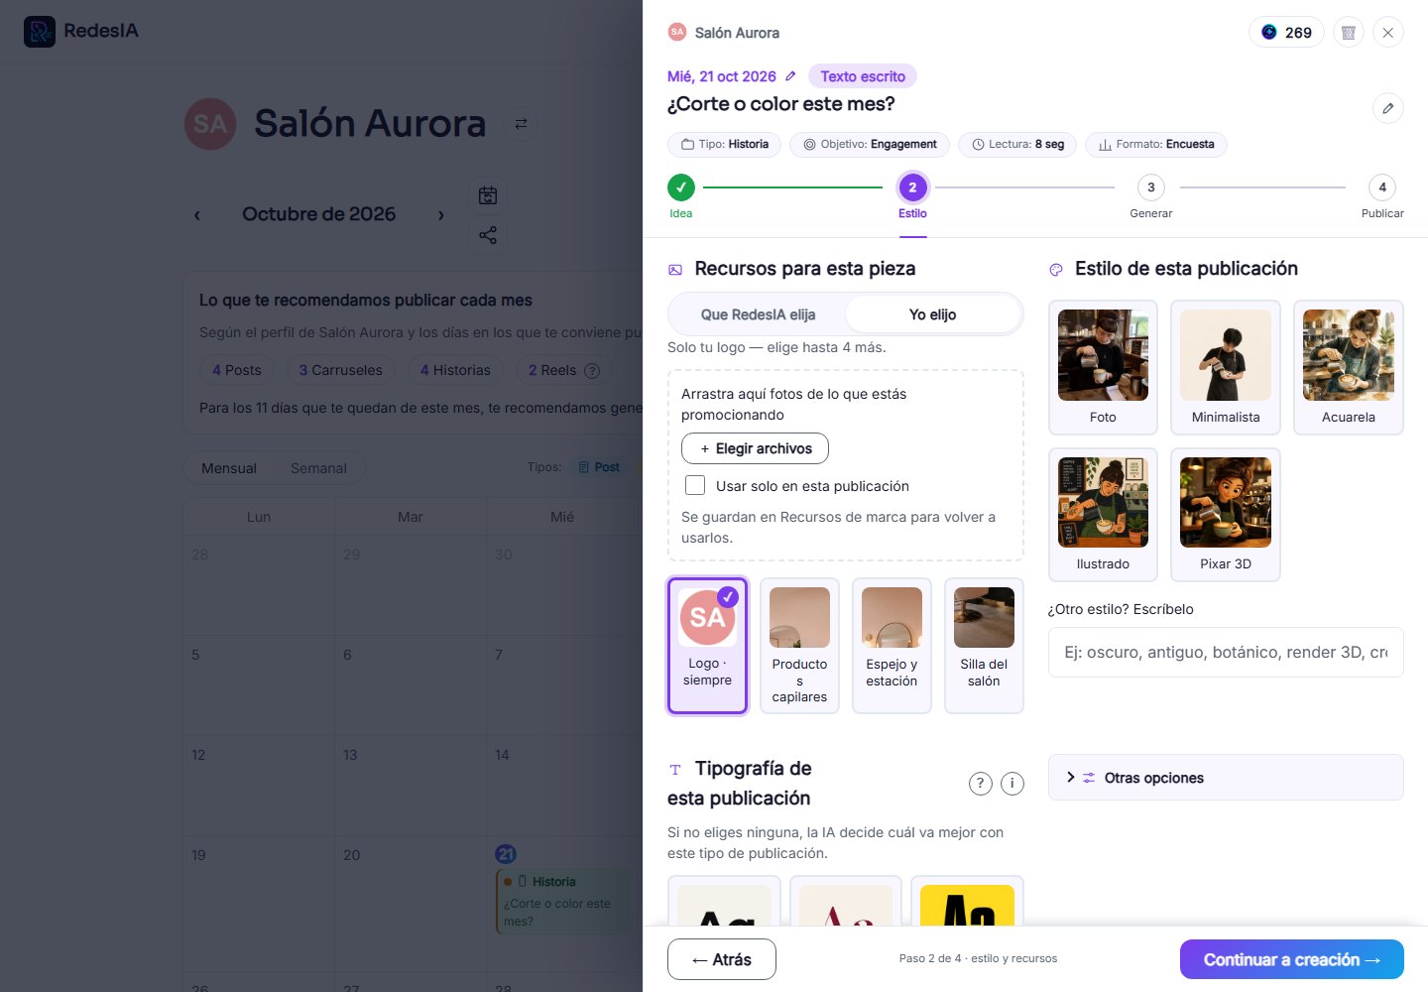Click 'Continuar a creación' button

click(x=1292, y=959)
